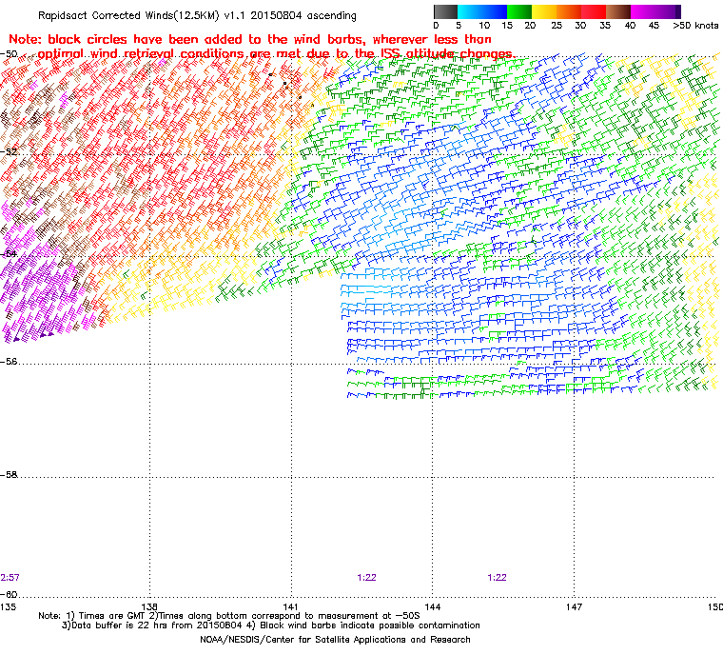Click the -56 latitude axis label
This screenshot has width=723, height=655.
(x=10, y=362)
